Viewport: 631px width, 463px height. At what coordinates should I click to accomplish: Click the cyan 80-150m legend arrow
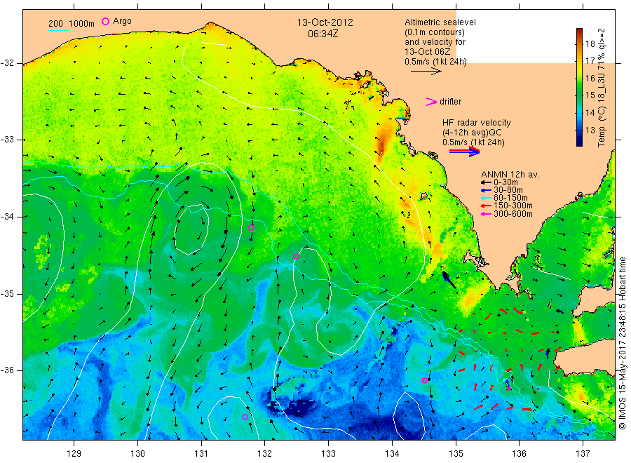point(486,198)
